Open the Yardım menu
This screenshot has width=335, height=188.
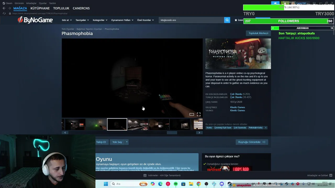pyautogui.click(x=52, y=3)
